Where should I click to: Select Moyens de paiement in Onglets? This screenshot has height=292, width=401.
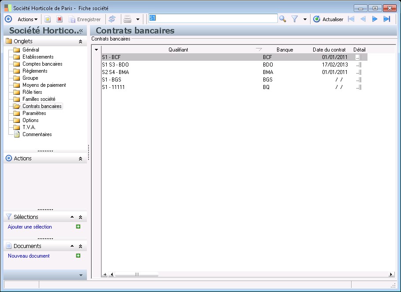point(44,85)
